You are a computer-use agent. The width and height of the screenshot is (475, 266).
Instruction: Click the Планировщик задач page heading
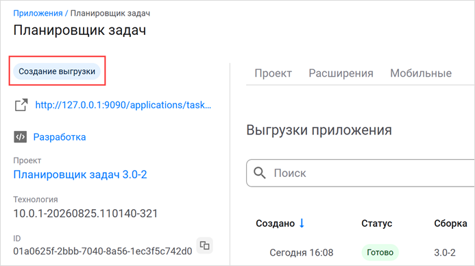coord(80,30)
